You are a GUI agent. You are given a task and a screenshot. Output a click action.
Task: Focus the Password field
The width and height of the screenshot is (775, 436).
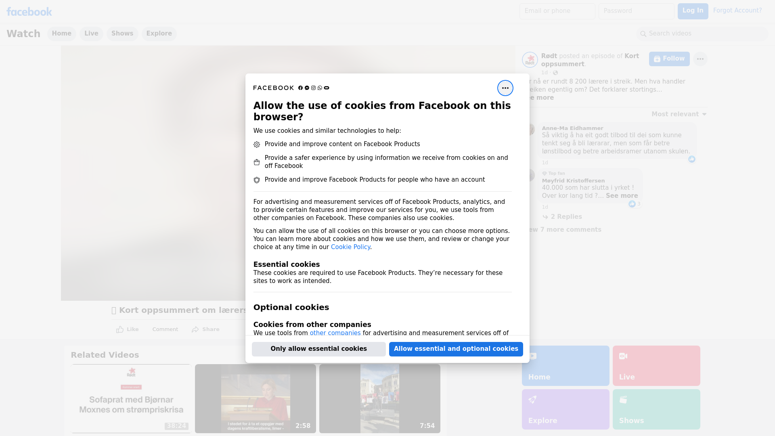[636, 11]
